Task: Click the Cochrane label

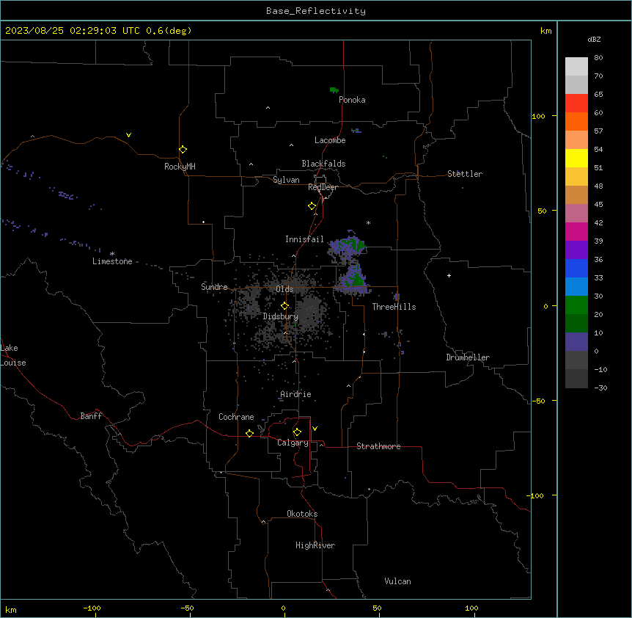Action: 236,417
